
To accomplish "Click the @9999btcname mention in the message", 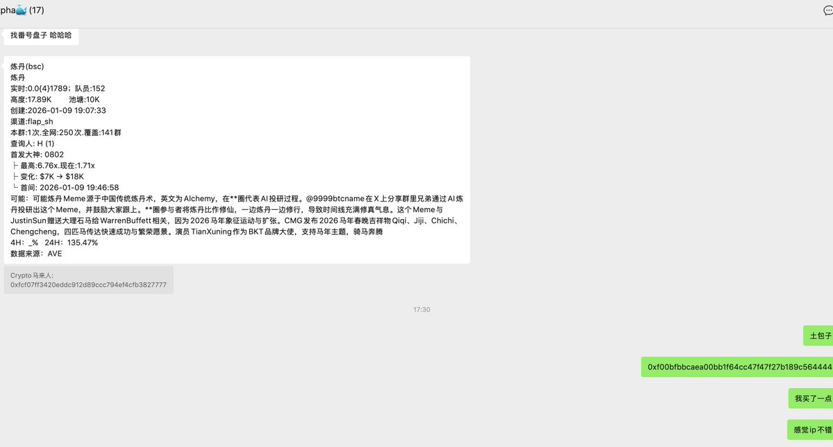I will [333, 198].
